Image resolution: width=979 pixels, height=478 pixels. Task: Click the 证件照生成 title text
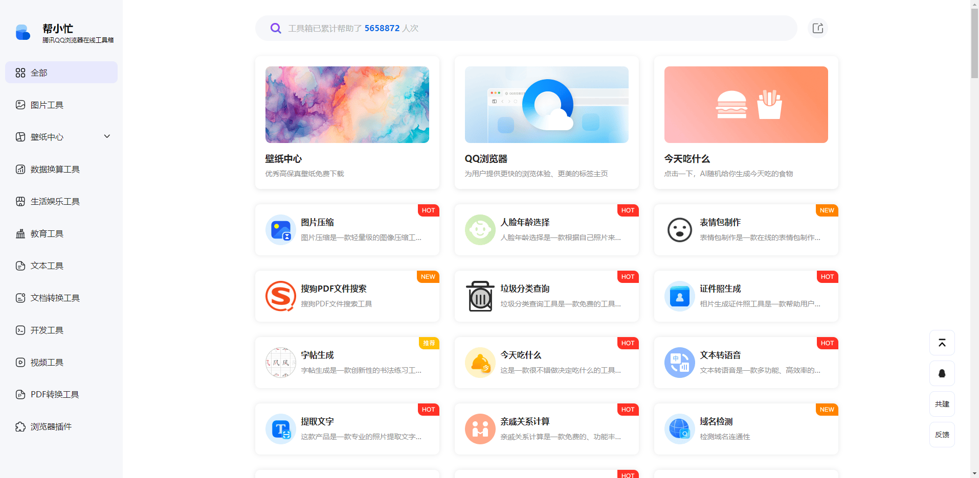720,289
